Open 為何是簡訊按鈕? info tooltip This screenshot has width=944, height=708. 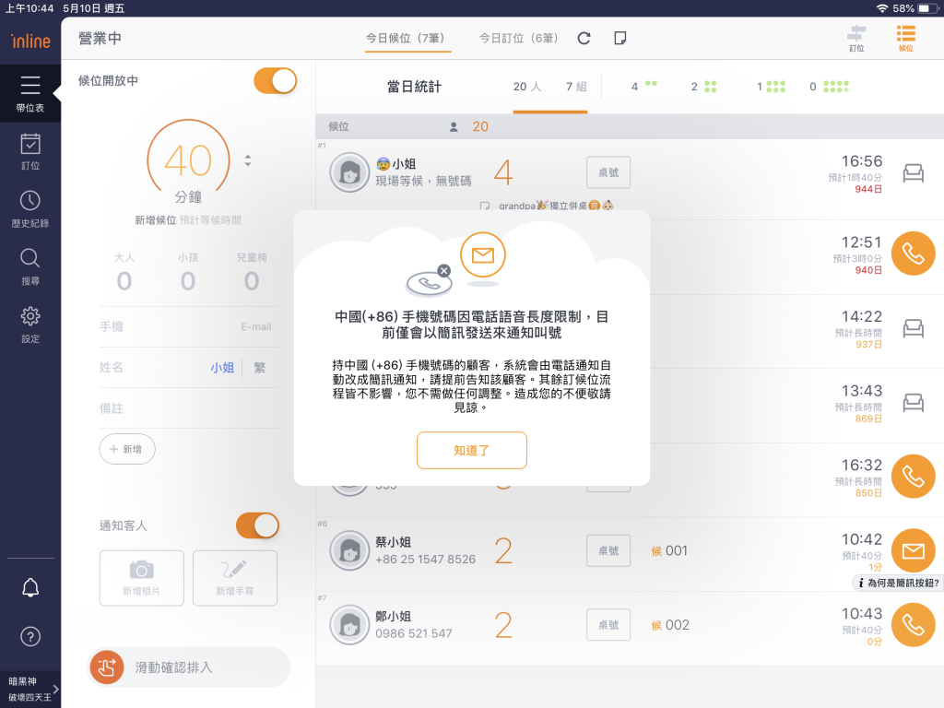click(897, 583)
